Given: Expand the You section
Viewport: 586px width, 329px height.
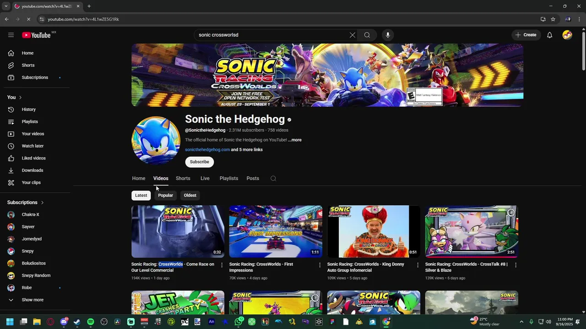Looking at the screenshot, I should click(15, 97).
